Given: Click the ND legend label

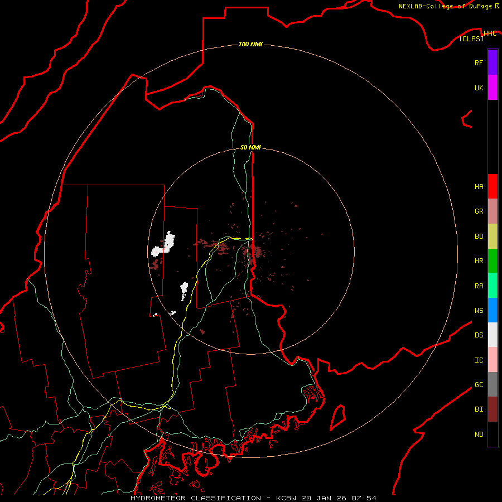Looking at the screenshot, I should point(479,435).
